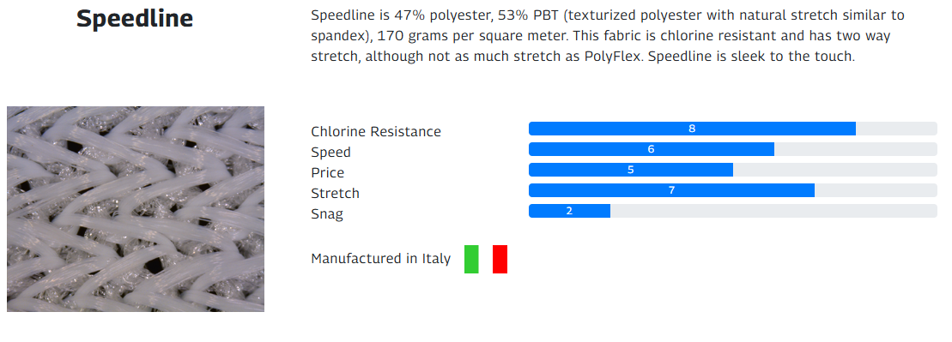The image size is (952, 342).
Task: Click the Stretch rating bar showing 7
Action: (x=671, y=190)
